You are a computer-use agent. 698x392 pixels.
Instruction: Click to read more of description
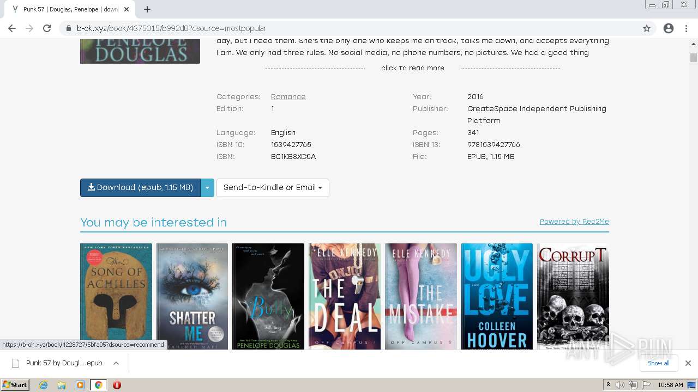[413, 68]
